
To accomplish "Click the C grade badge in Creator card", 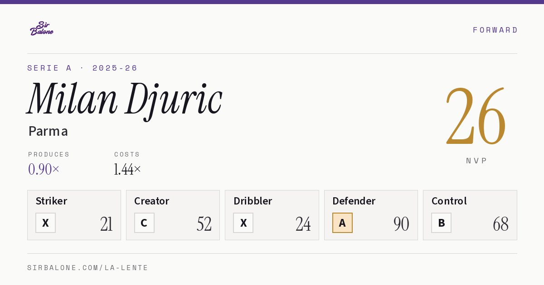I will [144, 223].
